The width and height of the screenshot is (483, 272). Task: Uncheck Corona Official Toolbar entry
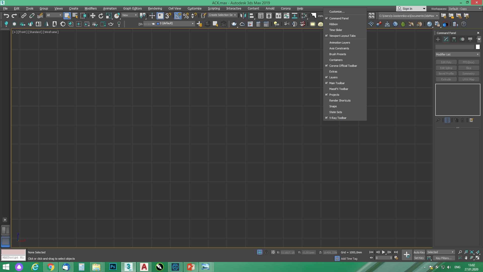tap(343, 66)
